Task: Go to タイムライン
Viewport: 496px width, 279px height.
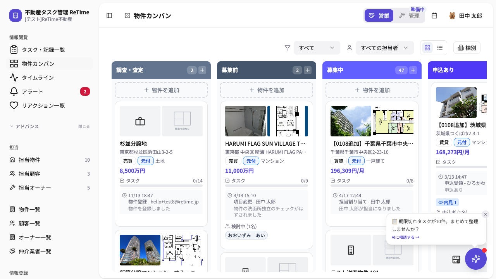Action: (x=50, y=77)
